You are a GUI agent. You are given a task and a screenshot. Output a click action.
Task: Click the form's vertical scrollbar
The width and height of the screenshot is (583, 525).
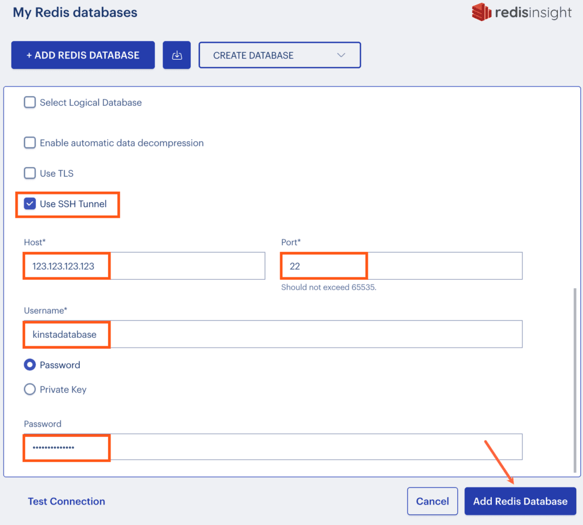[575, 380]
